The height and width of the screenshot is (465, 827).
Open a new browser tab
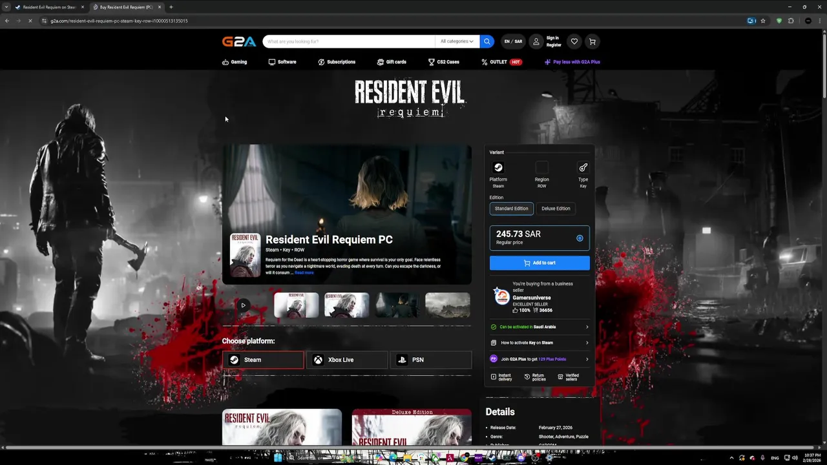171,7
